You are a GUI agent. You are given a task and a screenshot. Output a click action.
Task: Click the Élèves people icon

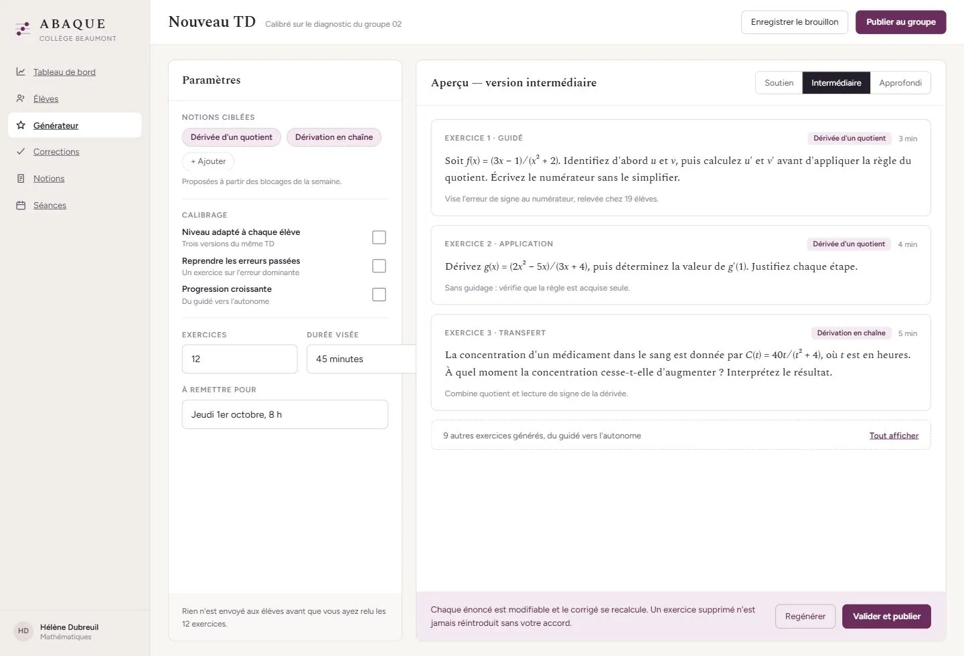(x=21, y=98)
